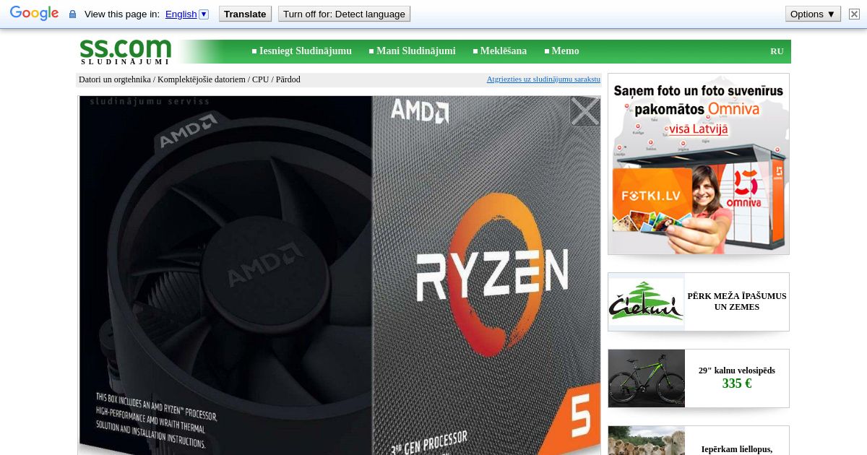Open Mani Sludinājumi menu item

pyautogui.click(x=416, y=51)
